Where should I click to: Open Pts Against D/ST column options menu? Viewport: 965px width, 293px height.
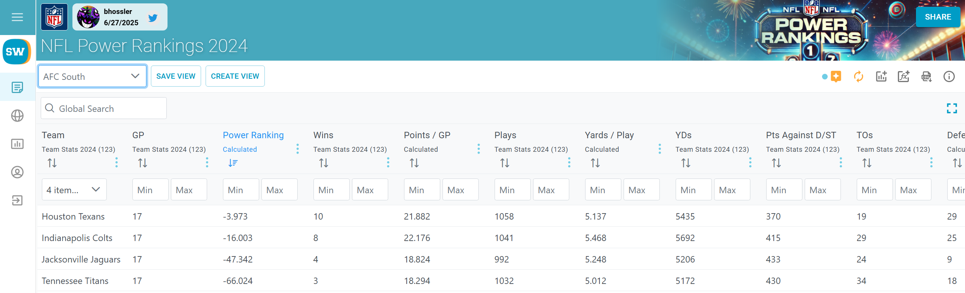pyautogui.click(x=841, y=162)
